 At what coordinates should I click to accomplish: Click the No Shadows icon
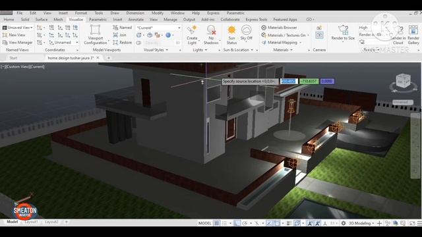coord(211,30)
